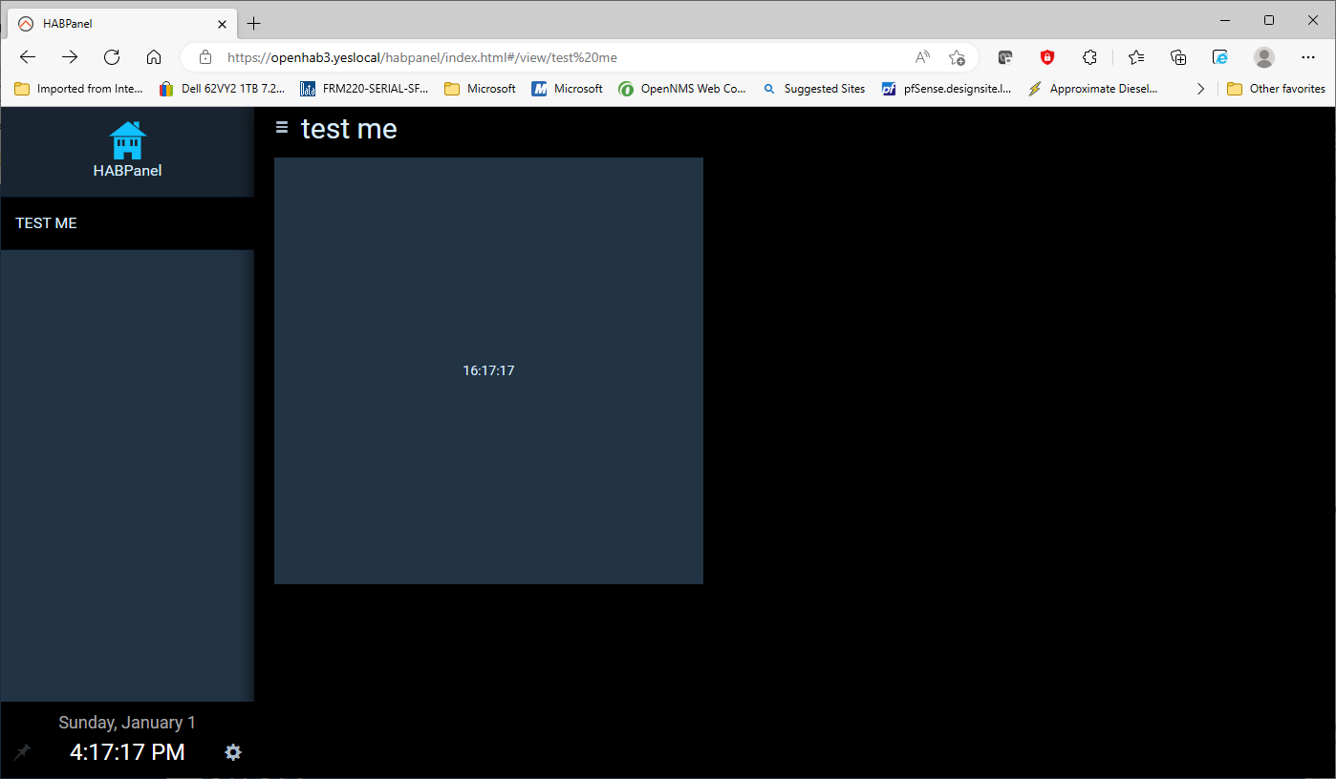This screenshot has height=779, width=1336.
Task: Click the test me dashboard title
Action: pyautogui.click(x=349, y=129)
